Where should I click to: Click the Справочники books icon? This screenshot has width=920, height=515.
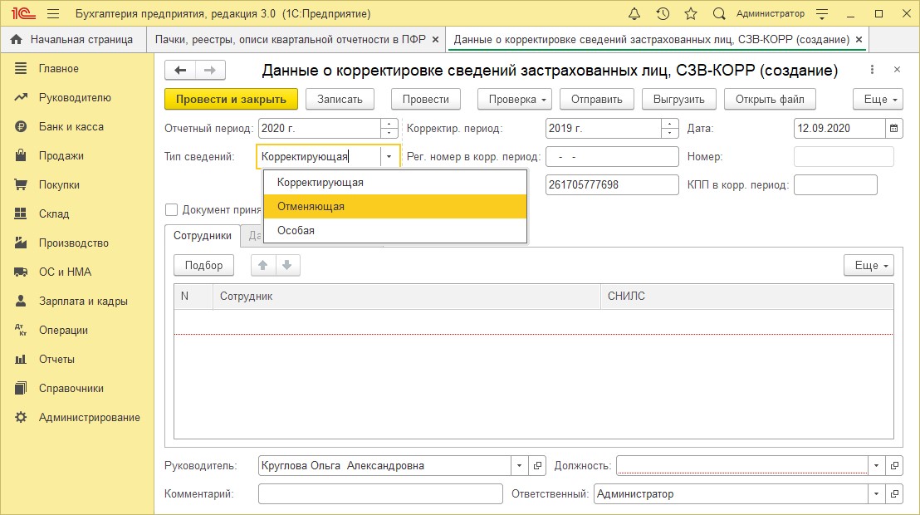click(x=21, y=388)
